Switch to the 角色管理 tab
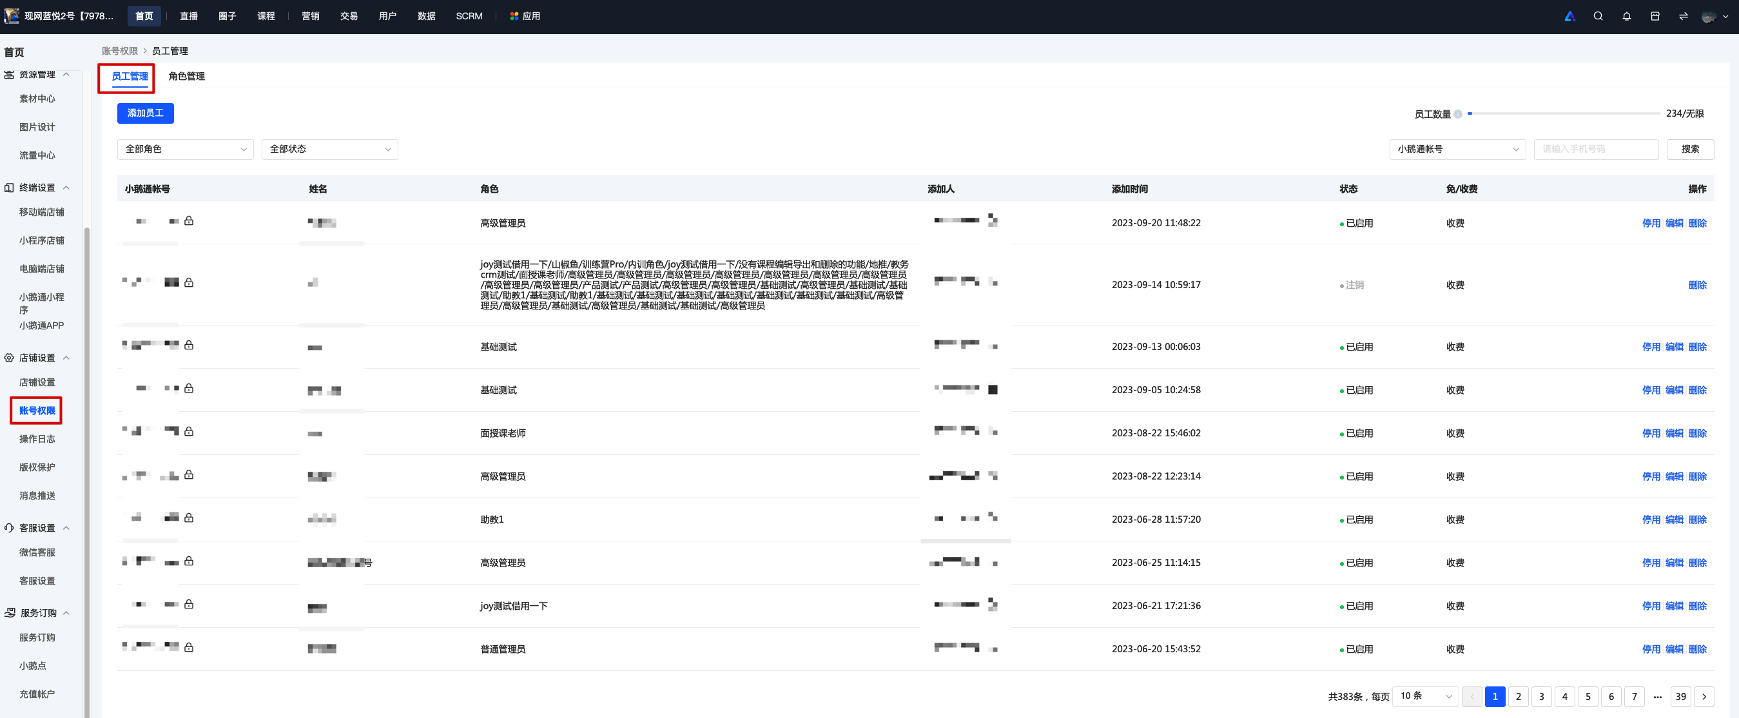 (186, 76)
